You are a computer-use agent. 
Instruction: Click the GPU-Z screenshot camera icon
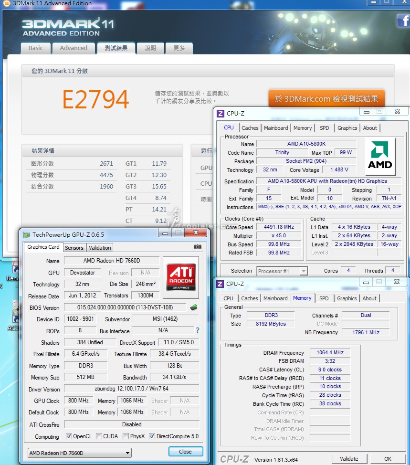[x=198, y=247]
